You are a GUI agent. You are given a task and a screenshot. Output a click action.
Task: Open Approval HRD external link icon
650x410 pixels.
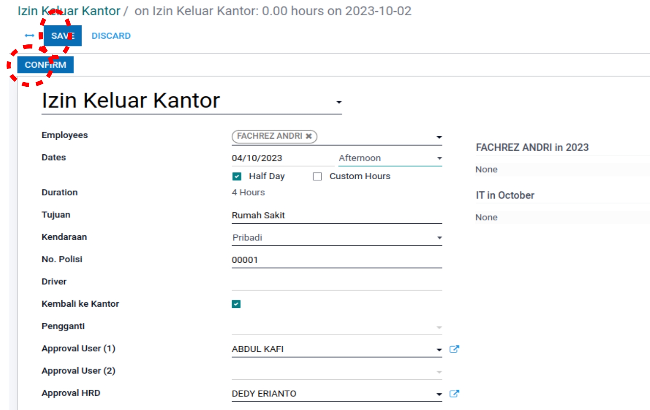(454, 393)
